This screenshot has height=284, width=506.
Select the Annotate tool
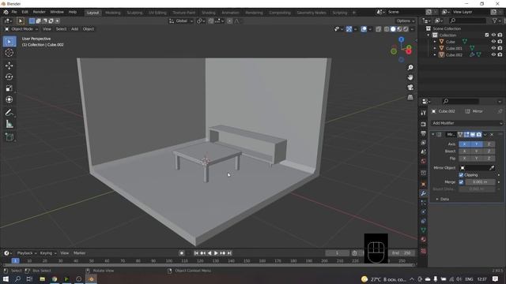point(9,113)
